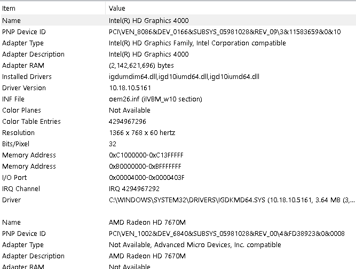Select the Intel HD Graphics 4000 Name row

178,20
